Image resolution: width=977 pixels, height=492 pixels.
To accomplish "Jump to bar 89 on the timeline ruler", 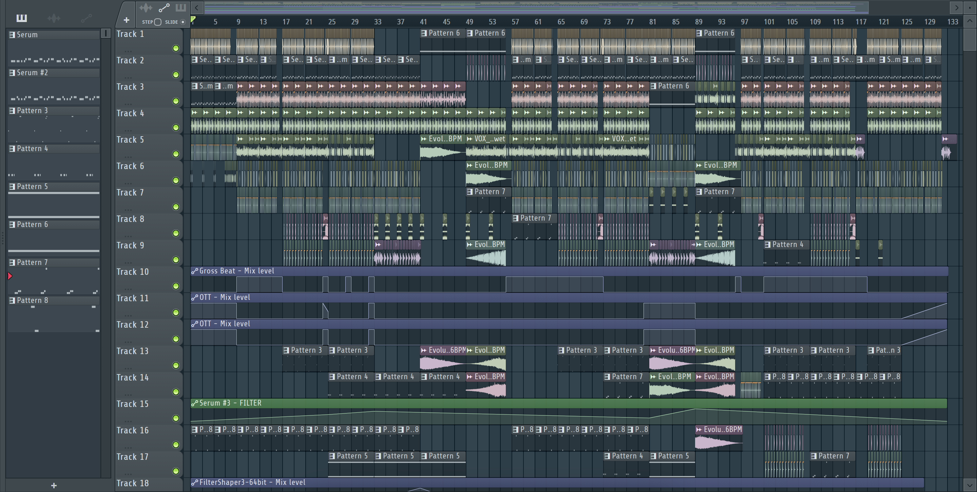I will (x=698, y=22).
